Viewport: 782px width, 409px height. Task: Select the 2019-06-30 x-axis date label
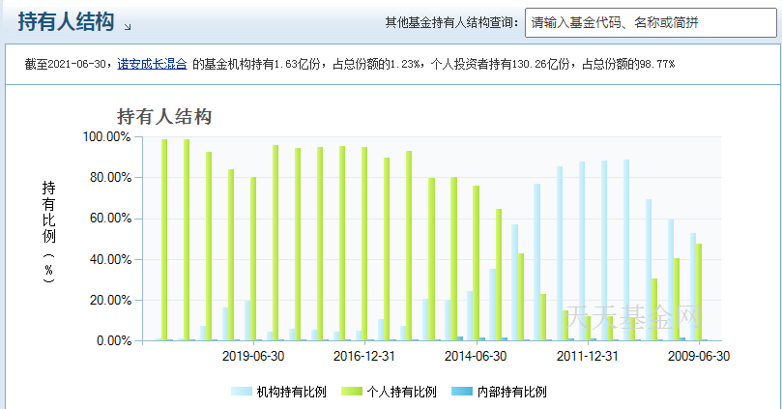253,356
